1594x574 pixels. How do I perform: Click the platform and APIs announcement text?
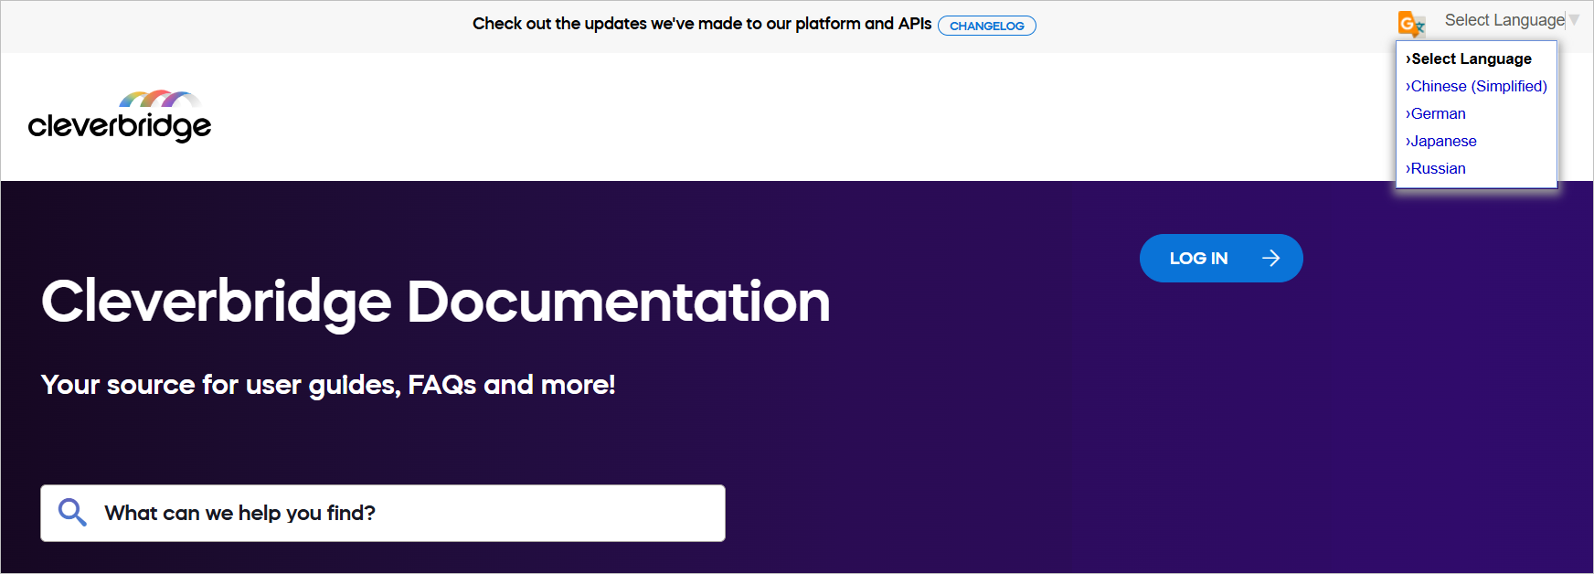701,24
